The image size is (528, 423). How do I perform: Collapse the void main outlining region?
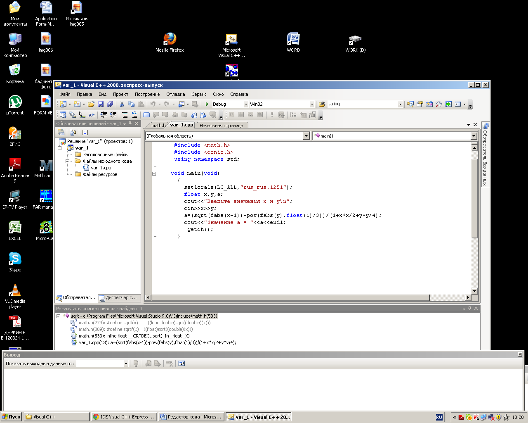point(154,173)
